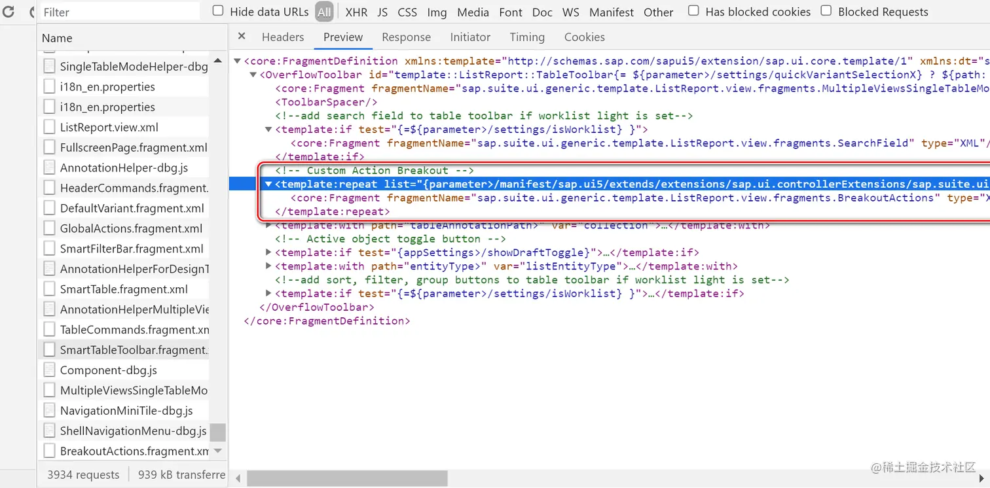
Task: Click preview scroll left arrow
Action: (x=238, y=479)
